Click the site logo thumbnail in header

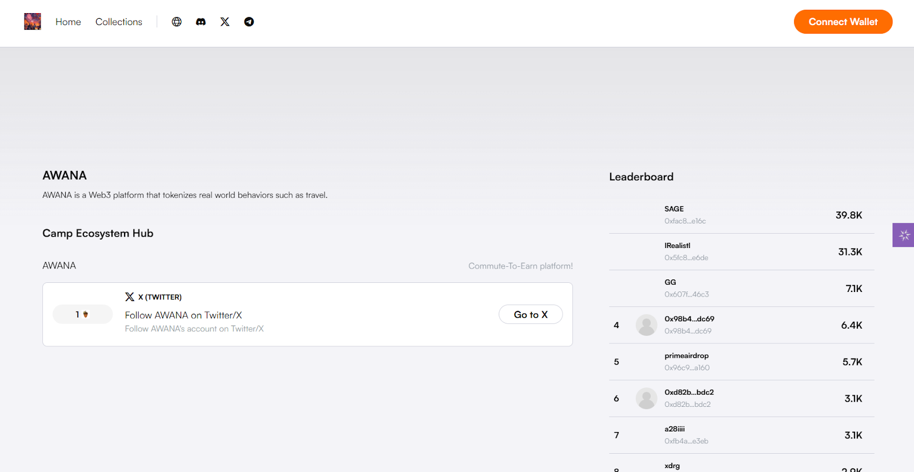pos(33,22)
